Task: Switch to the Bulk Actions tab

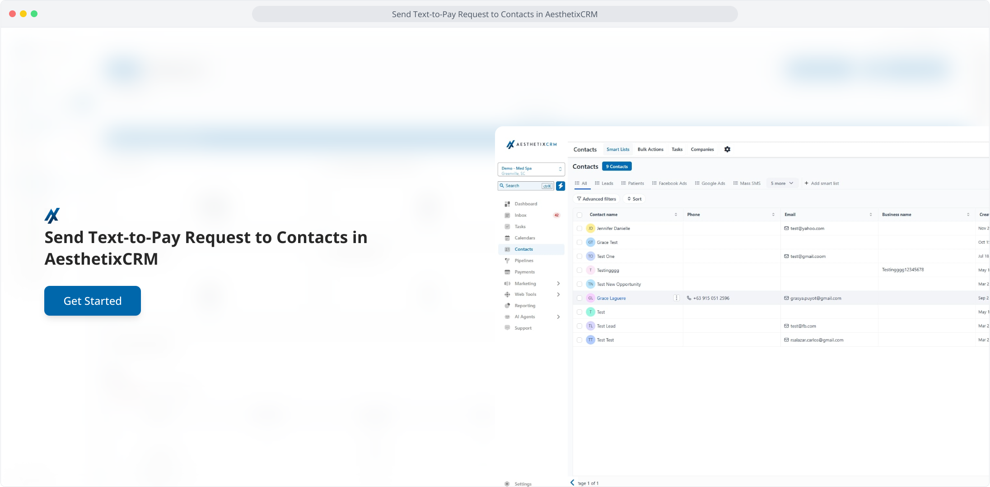Action: tap(650, 149)
